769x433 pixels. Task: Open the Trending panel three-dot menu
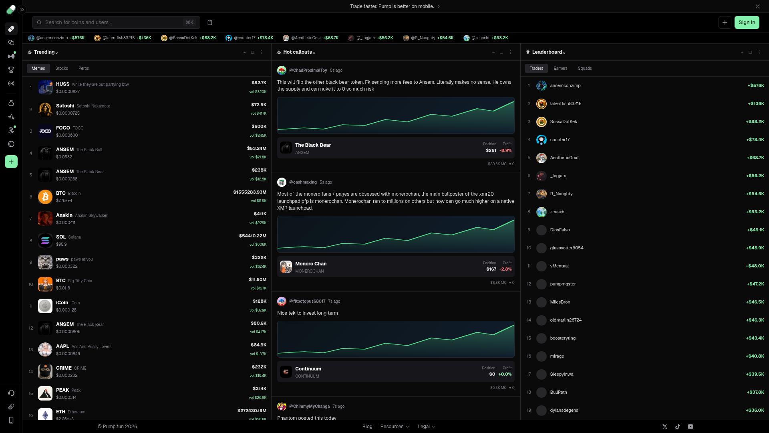pos(262,52)
